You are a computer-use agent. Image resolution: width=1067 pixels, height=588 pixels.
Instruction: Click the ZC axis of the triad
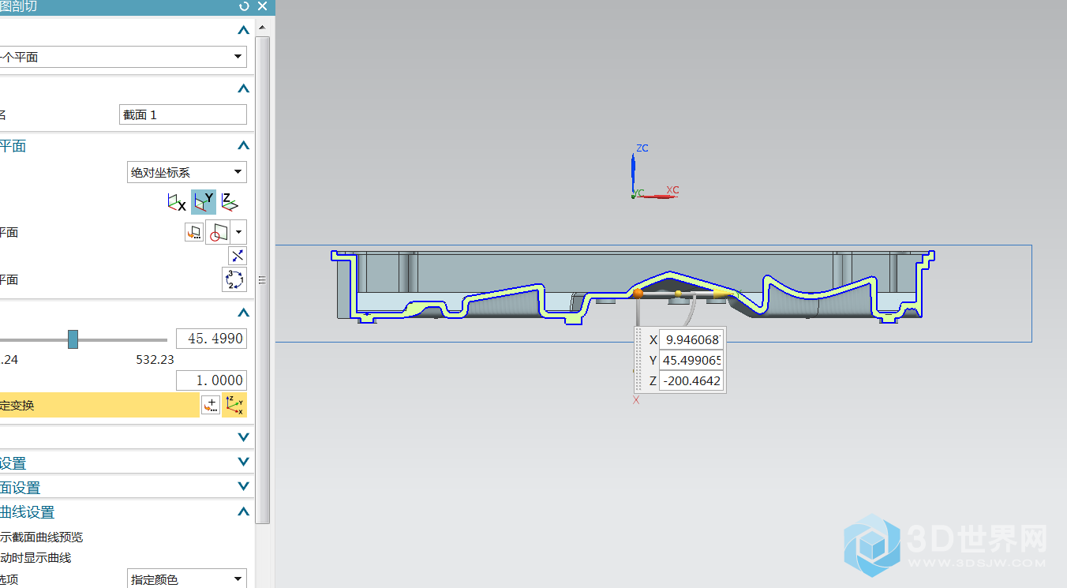633,172
